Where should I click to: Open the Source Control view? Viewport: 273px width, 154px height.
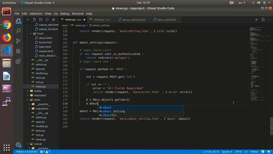pyautogui.click(x=18, y=41)
